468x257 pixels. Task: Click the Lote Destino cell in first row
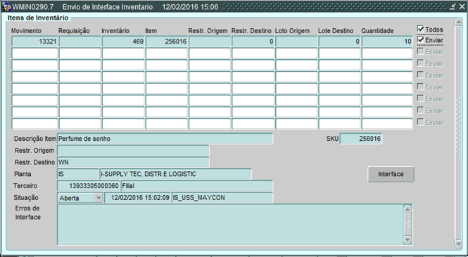click(339, 42)
